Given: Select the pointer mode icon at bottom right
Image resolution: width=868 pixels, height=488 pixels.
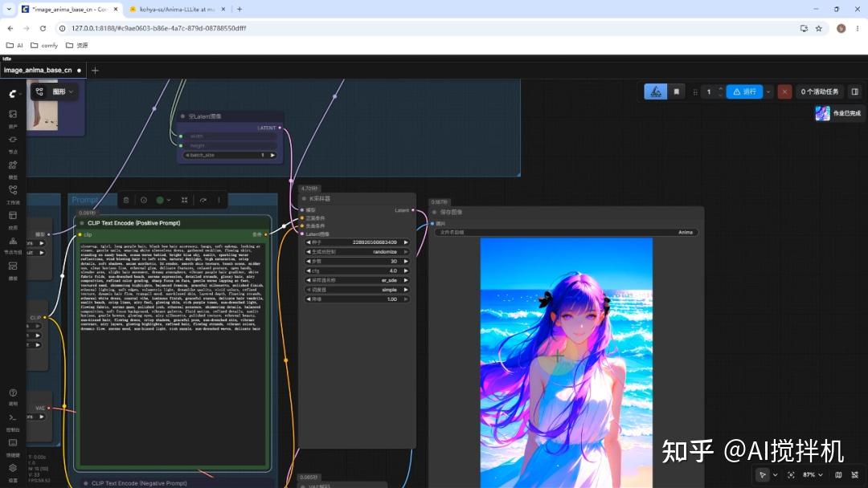Looking at the screenshot, I should [x=762, y=474].
